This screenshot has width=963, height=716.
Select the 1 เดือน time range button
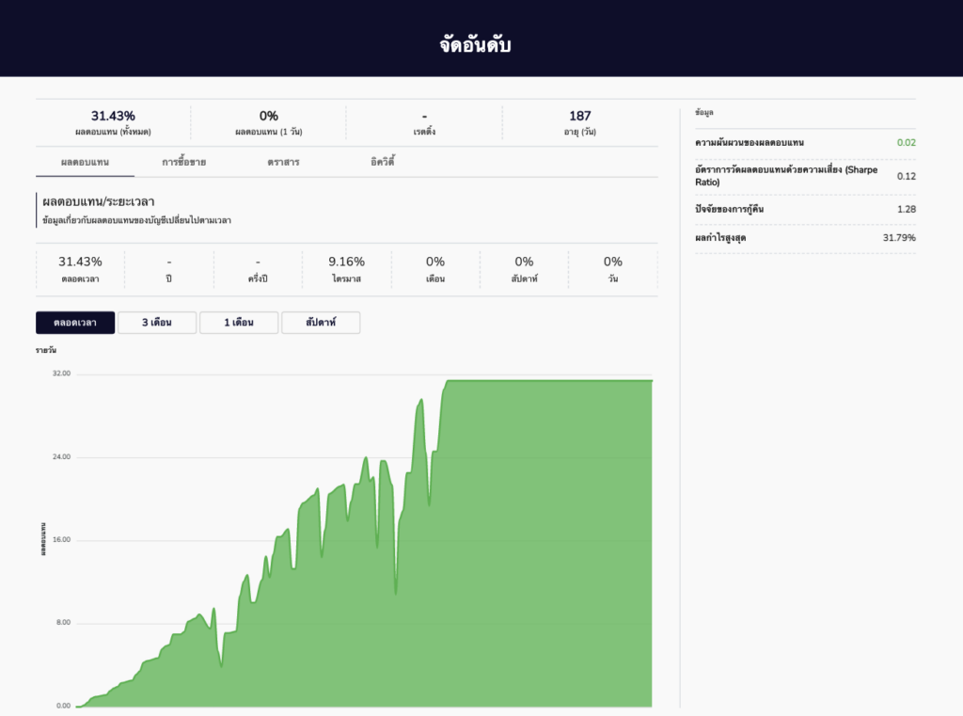[x=238, y=322]
